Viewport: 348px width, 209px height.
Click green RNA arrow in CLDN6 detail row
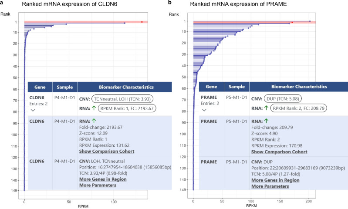tap(94, 121)
